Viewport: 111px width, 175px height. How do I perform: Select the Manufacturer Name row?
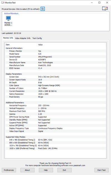tap(56, 62)
